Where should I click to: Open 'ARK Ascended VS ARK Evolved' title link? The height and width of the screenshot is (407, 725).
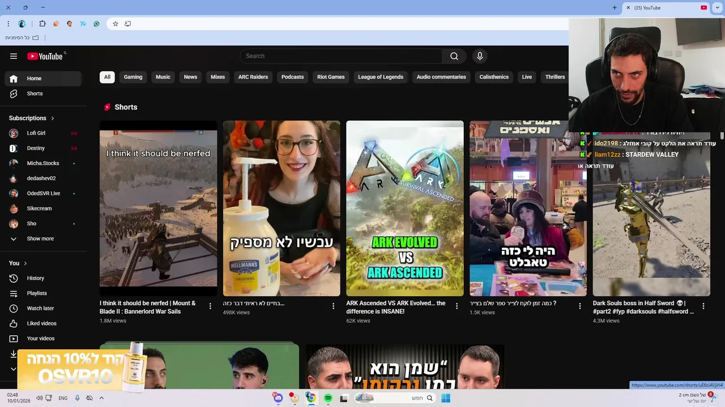(x=396, y=308)
